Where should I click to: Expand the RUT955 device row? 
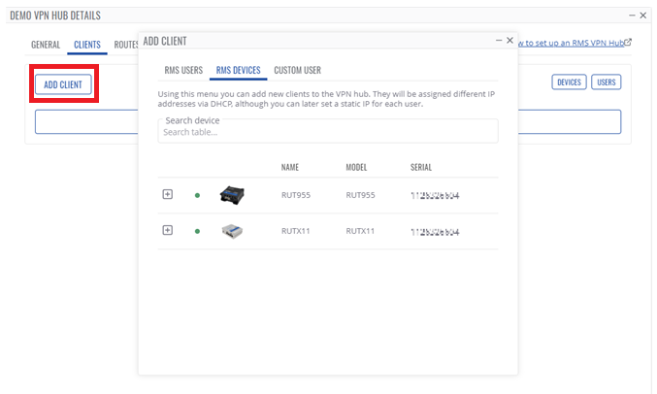tap(167, 194)
